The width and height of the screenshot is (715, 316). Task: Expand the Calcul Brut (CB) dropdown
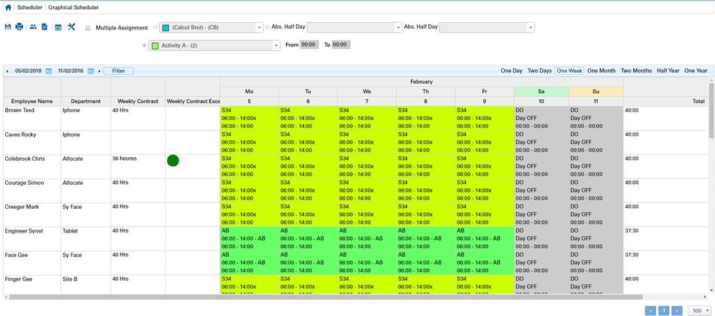pos(259,27)
